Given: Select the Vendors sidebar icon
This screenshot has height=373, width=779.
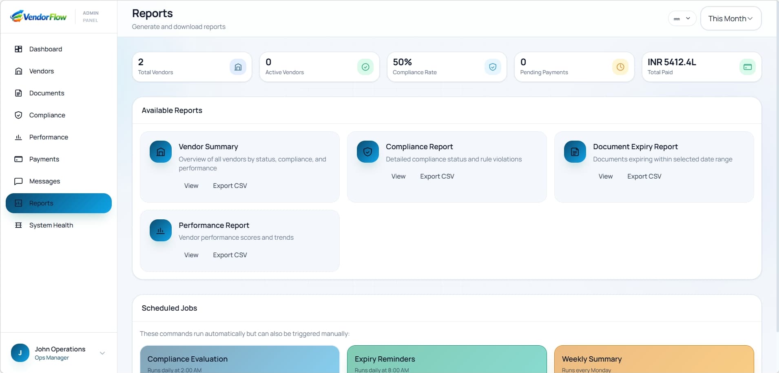Looking at the screenshot, I should (x=19, y=71).
